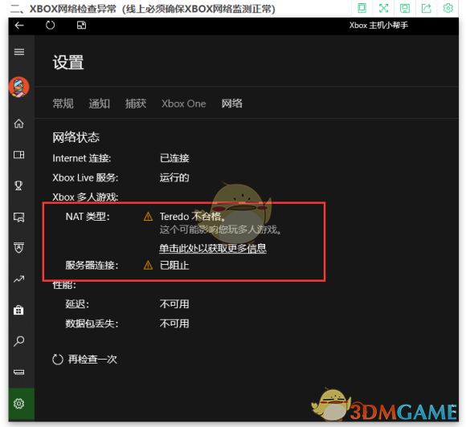Image resolution: width=466 pixels, height=427 pixels.
Task: Click the page layout icon in header toolbar
Action: (x=362, y=8)
